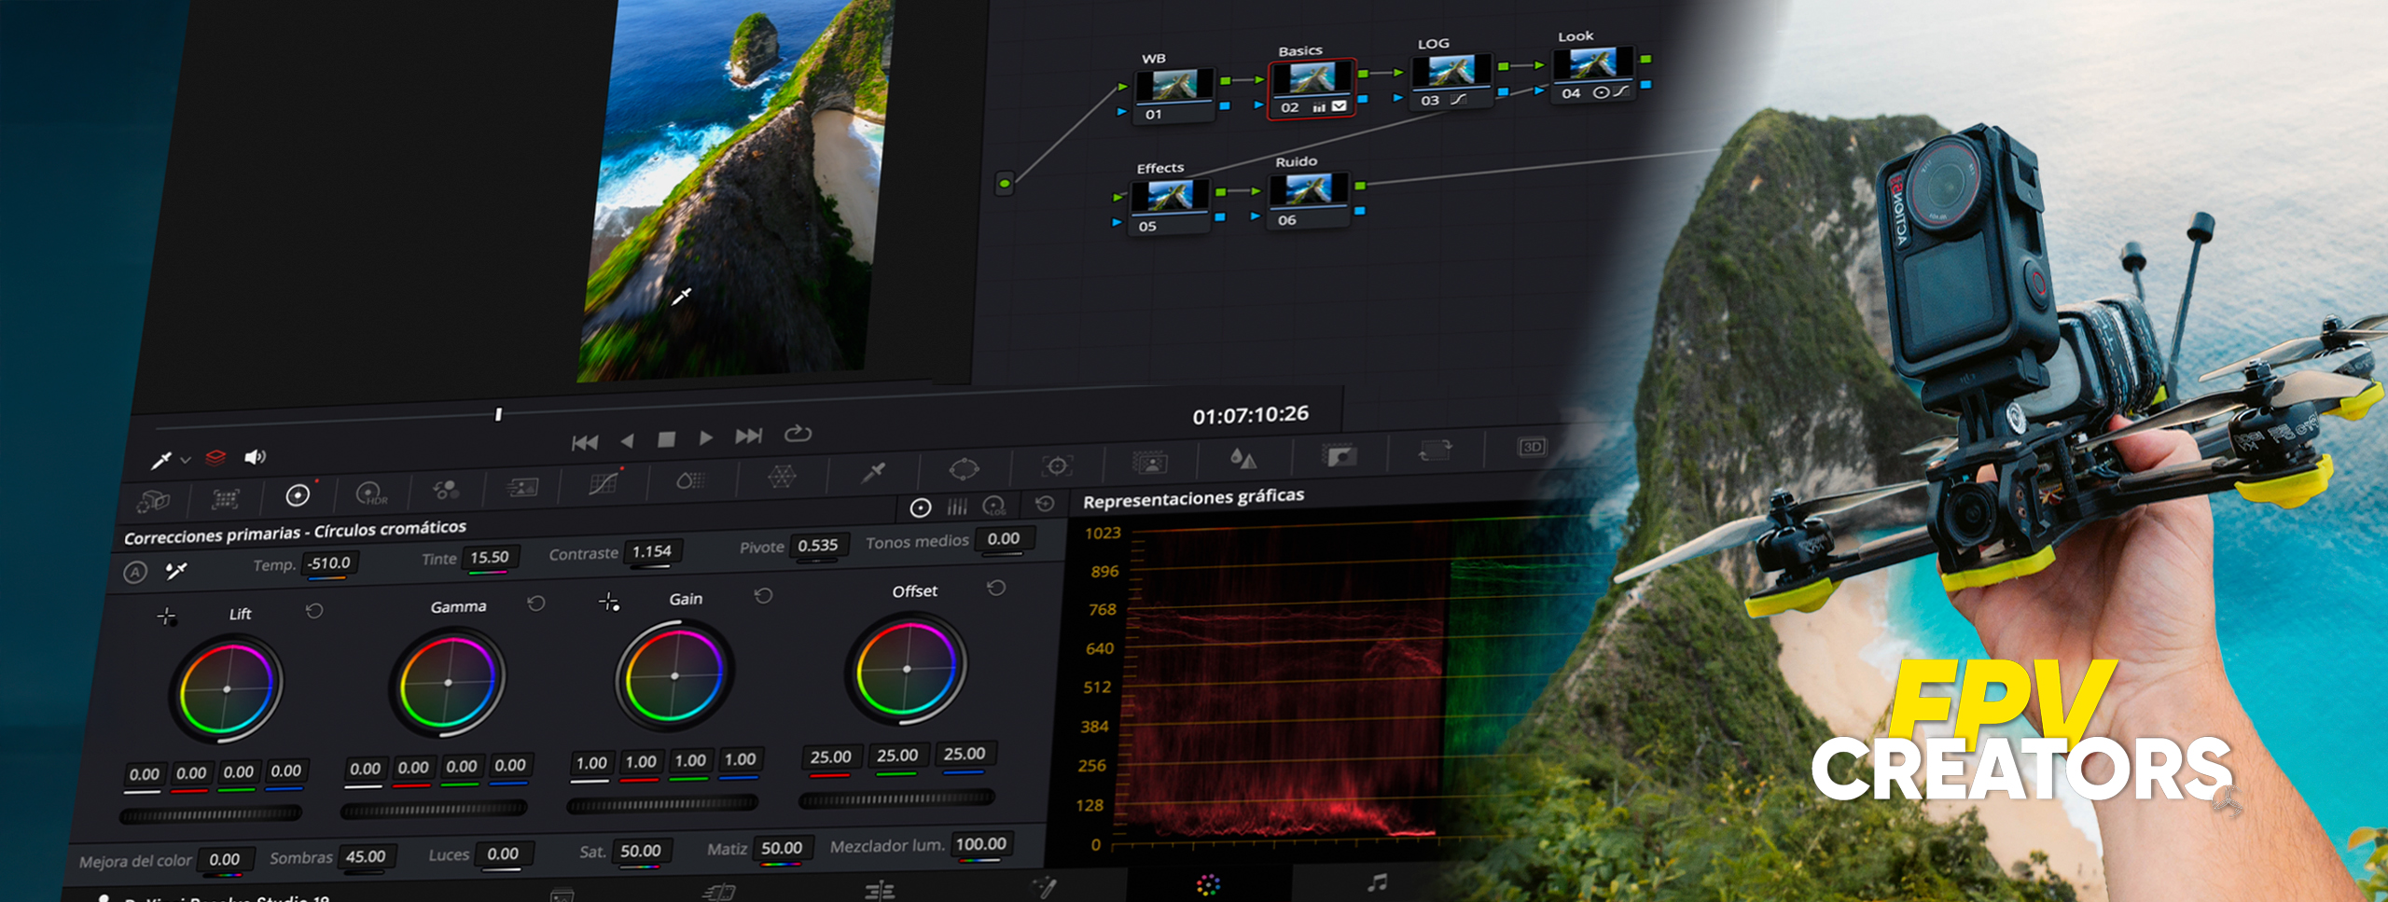Open the Color Warper mesh palette
The image size is (2388, 902).
tap(782, 477)
